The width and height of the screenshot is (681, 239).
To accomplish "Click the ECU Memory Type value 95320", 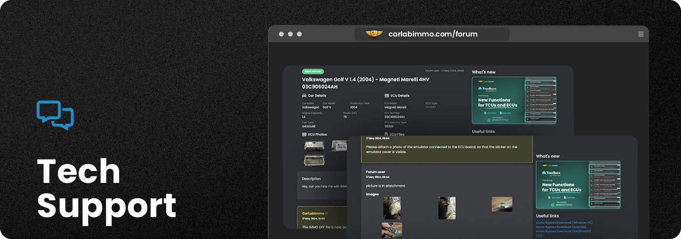I will click(x=389, y=126).
